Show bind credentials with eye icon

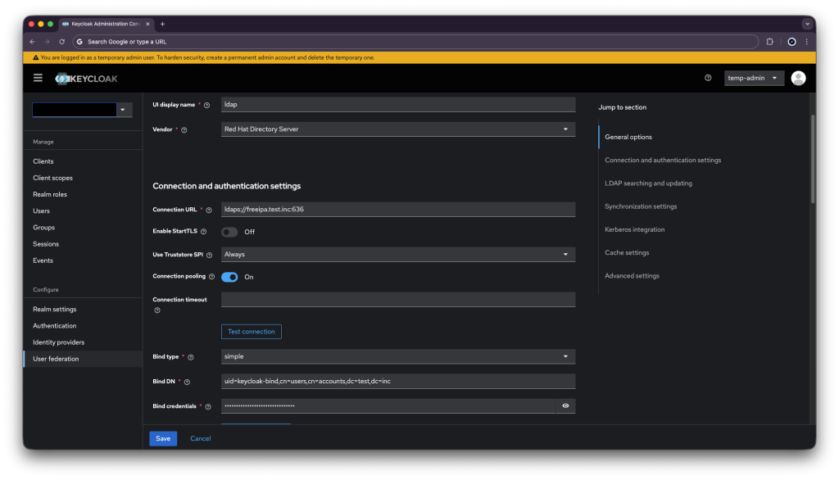(x=565, y=405)
